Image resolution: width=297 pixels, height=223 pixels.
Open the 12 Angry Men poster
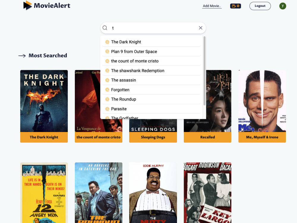coord(44,193)
